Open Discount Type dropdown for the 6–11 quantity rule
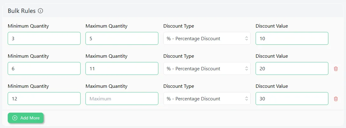The width and height of the screenshot is (346, 128). point(207,68)
